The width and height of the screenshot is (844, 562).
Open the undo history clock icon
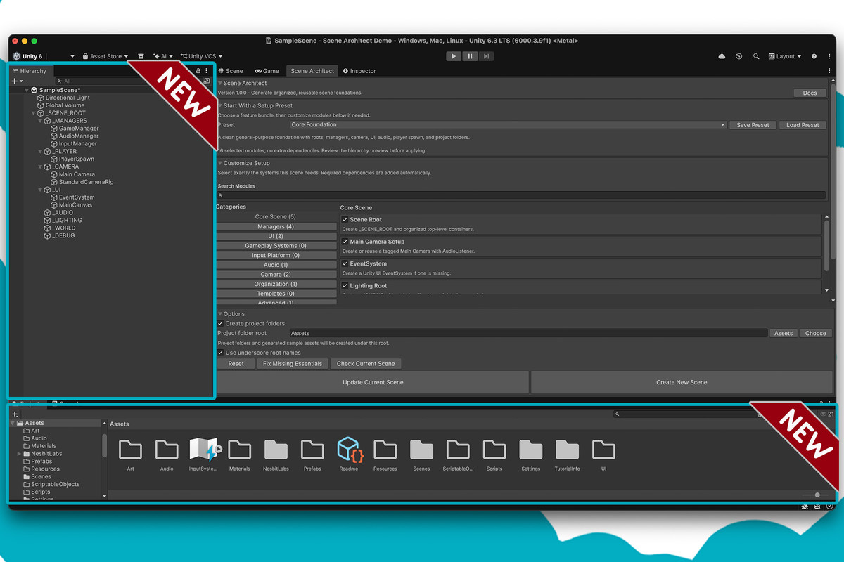click(739, 56)
